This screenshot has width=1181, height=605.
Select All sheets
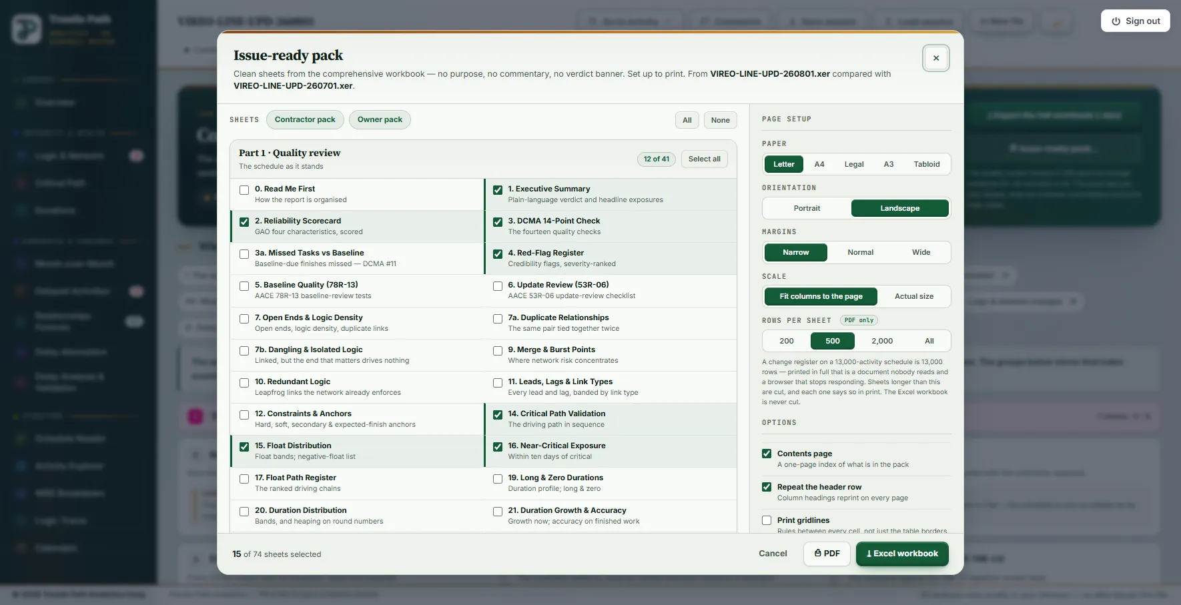pos(687,120)
